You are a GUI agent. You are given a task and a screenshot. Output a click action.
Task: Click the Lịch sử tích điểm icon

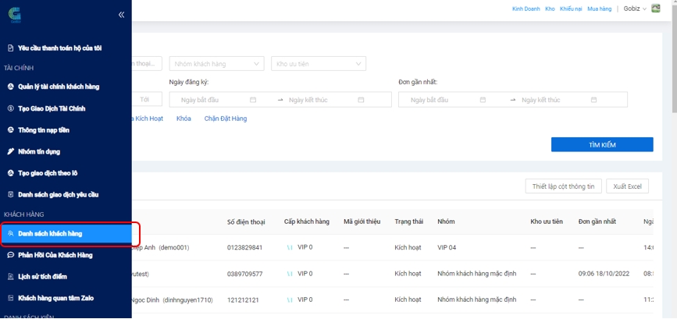11,277
